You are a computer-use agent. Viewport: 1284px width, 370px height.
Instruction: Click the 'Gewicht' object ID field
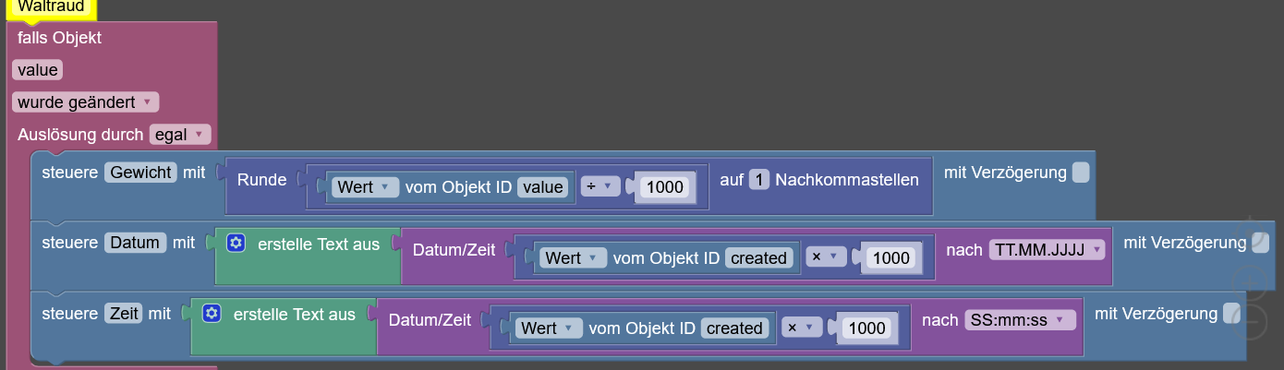coord(140,173)
